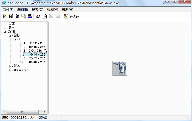The width and height of the screenshot is (192, 121).
Task: Open the 搜索(O) menu
Action: click(x=38, y=10)
